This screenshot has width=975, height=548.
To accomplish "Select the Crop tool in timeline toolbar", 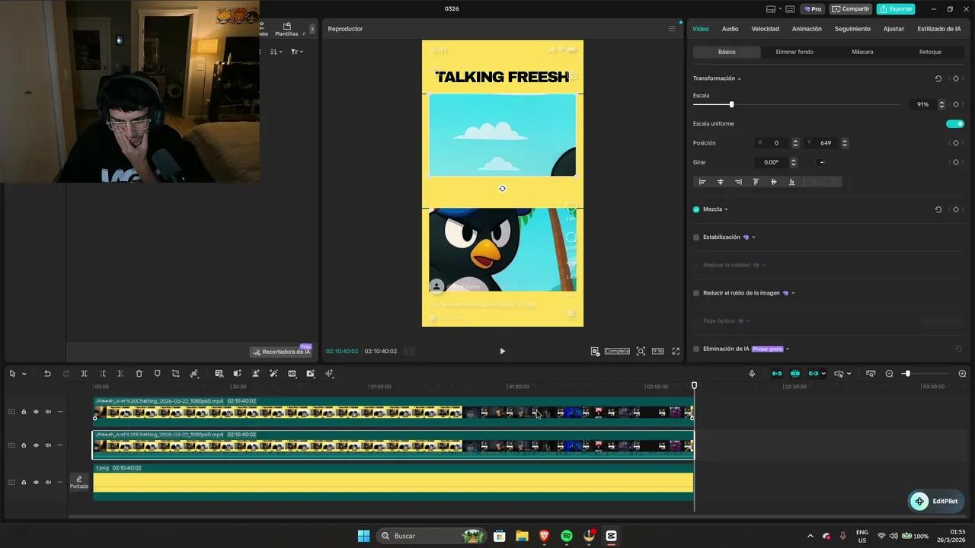I will click(175, 374).
